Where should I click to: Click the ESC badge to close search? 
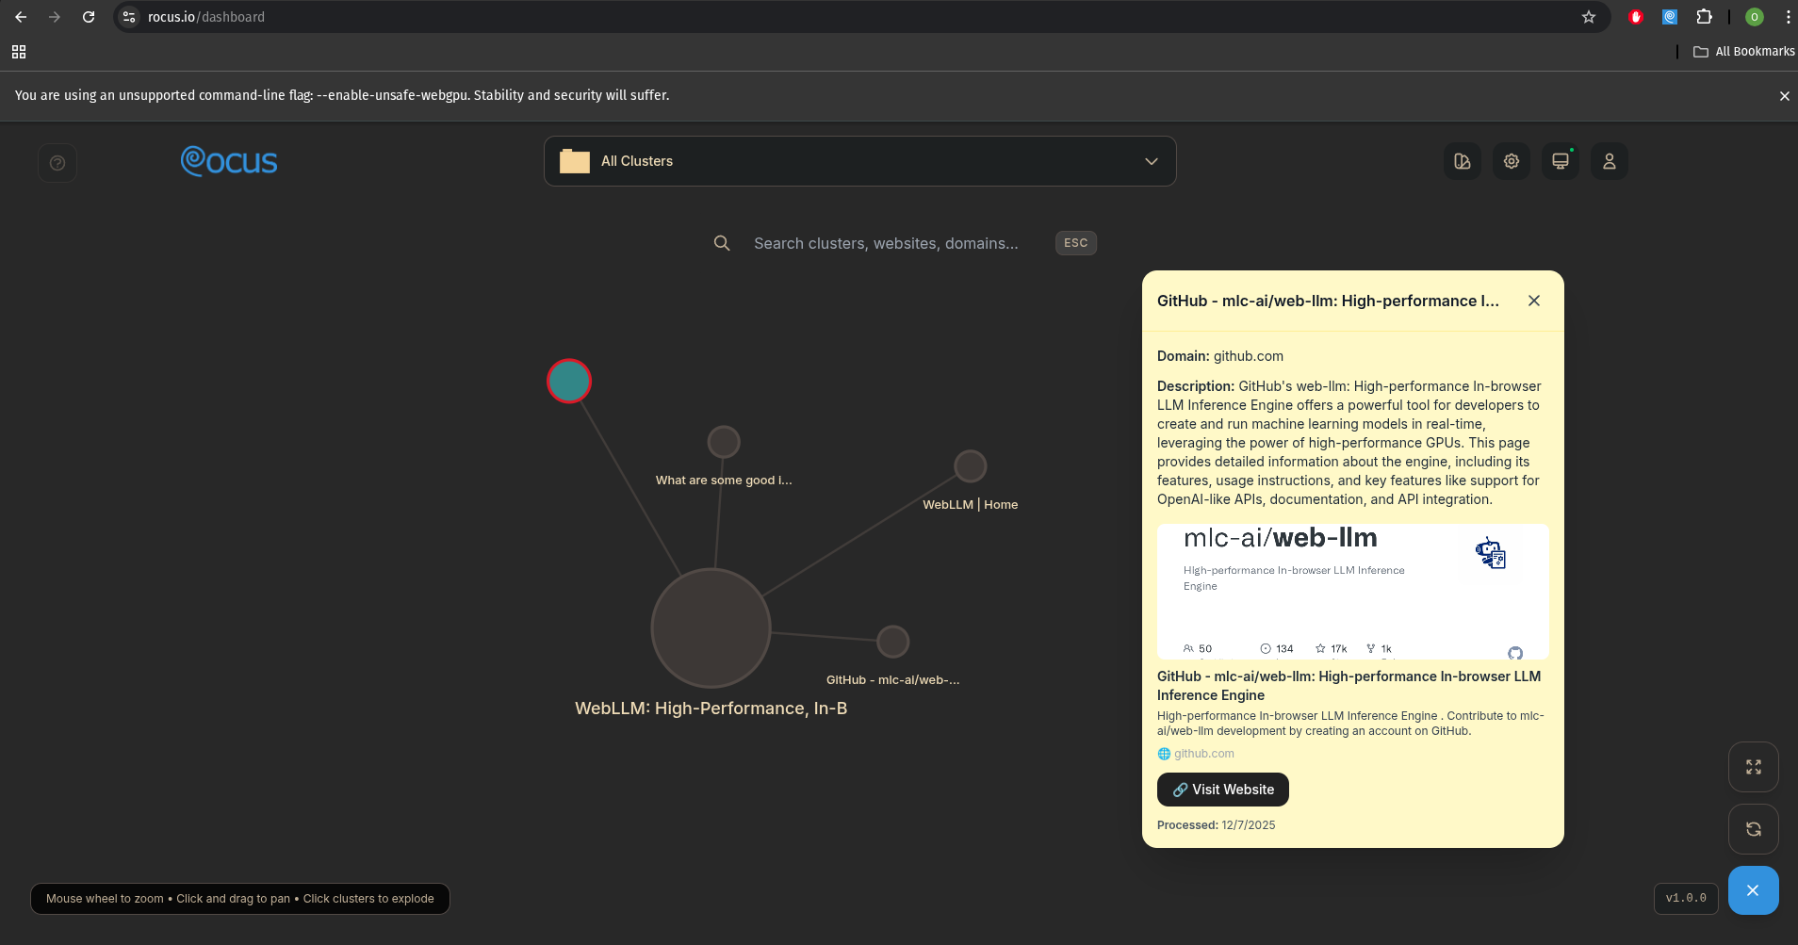point(1075,243)
